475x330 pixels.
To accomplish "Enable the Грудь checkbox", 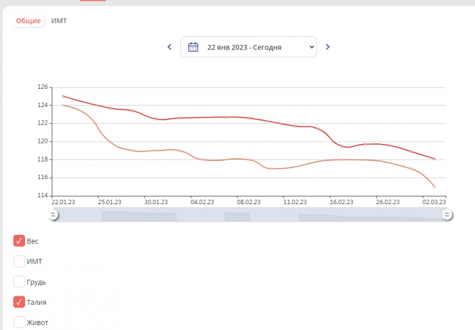I will click(20, 282).
